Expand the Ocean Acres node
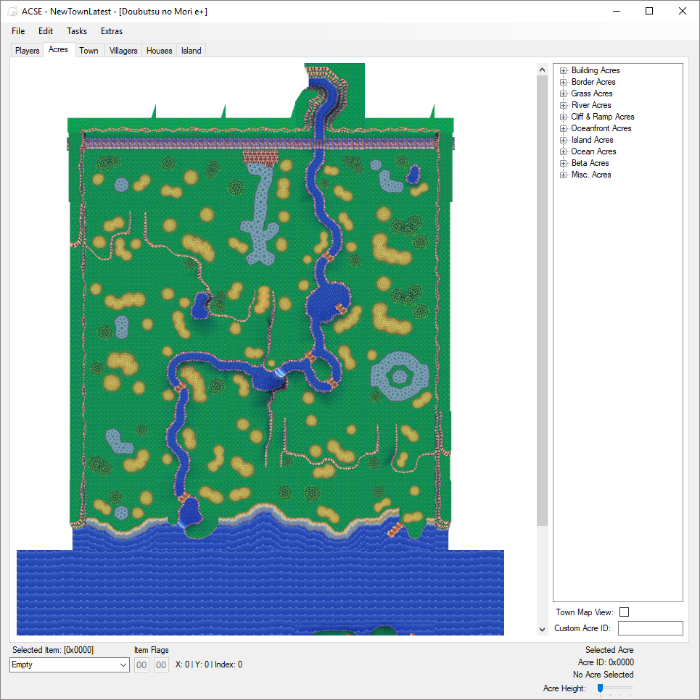The width and height of the screenshot is (700, 700). [563, 151]
